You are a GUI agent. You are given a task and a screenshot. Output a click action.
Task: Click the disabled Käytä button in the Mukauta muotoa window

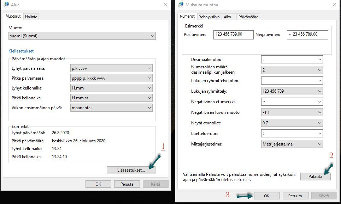pyautogui.click(x=324, y=196)
